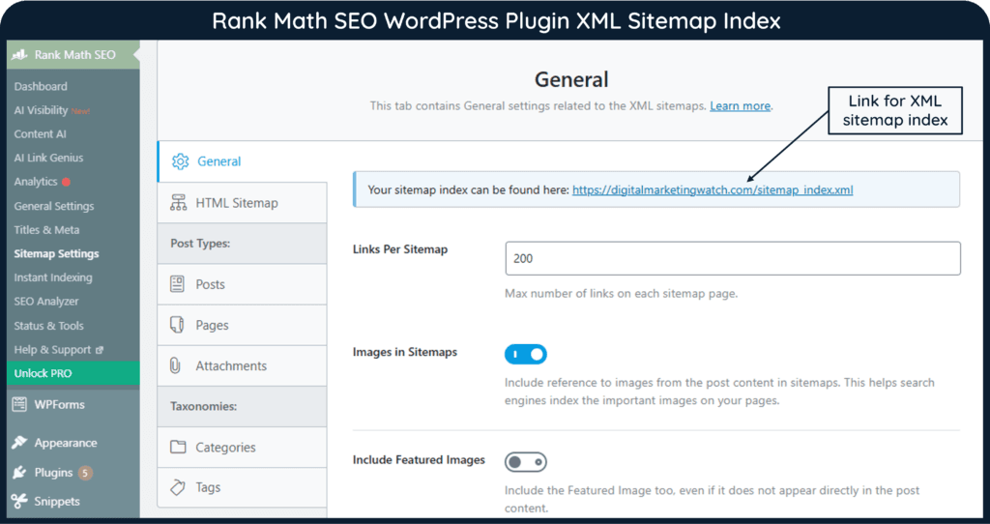This screenshot has height=524, width=990.
Task: Click the Links Per Sitemap label
Action: pos(399,249)
